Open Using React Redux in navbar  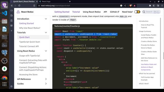click(x=92, y=12)
